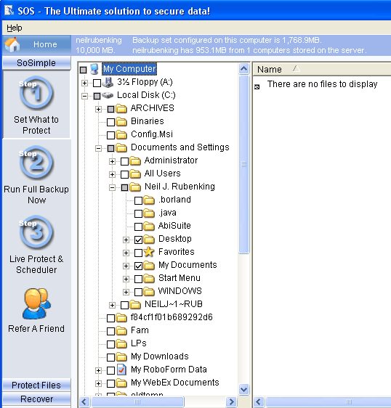The height and width of the screenshot is (408, 391).
Task: Uncheck the My Documents checkbox
Action: click(x=138, y=266)
